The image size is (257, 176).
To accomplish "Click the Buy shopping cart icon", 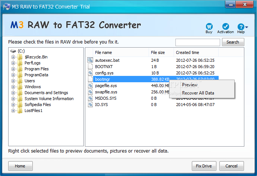I will tap(209, 26).
